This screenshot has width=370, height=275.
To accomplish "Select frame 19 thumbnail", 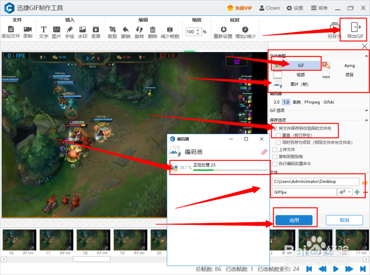I will 131,240.
